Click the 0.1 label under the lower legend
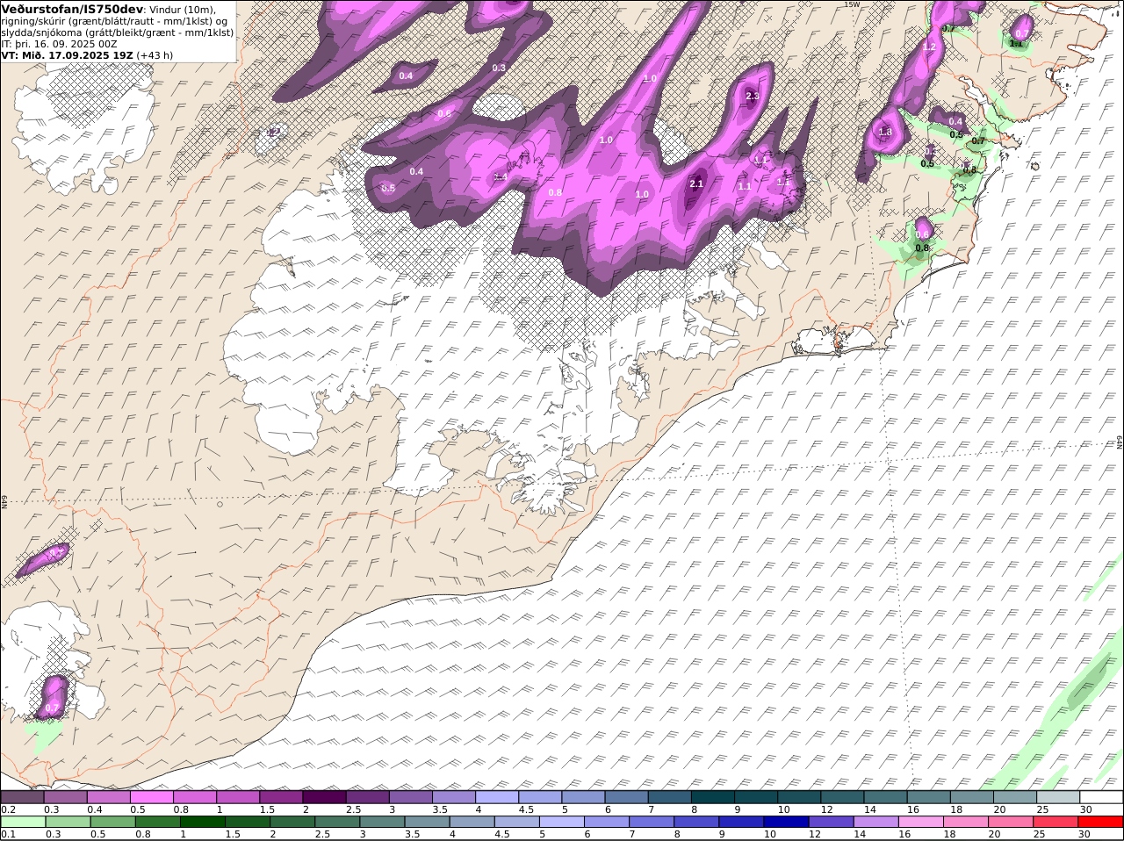Image resolution: width=1124 pixels, height=841 pixels. [x=7, y=834]
